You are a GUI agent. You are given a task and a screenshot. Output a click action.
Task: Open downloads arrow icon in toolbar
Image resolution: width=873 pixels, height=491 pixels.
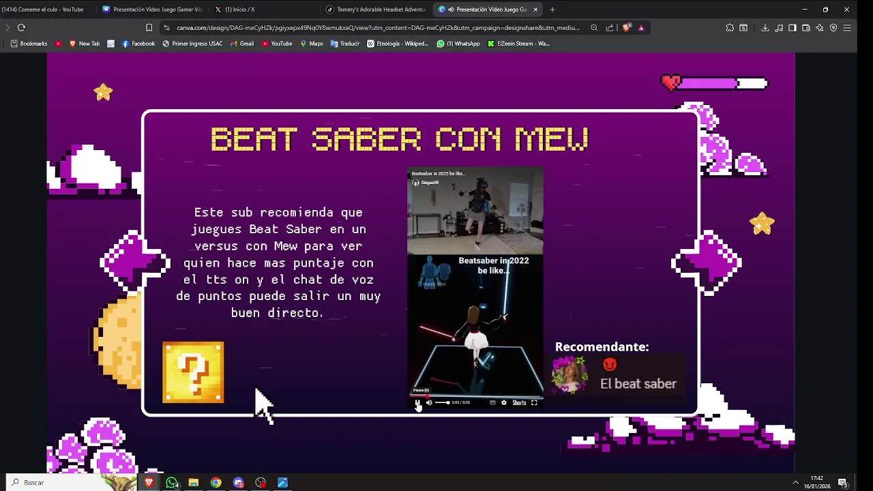pyautogui.click(x=765, y=28)
